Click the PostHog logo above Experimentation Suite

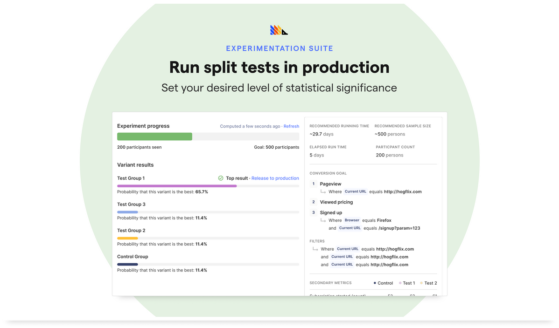[279, 30]
